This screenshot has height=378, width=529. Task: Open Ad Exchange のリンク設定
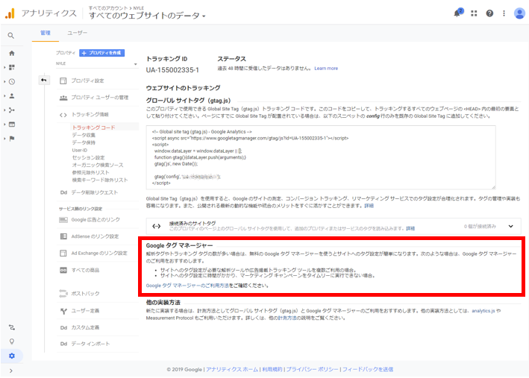click(x=99, y=253)
